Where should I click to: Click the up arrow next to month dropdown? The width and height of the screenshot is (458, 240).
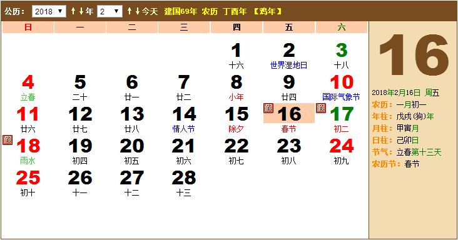[x=130, y=11]
